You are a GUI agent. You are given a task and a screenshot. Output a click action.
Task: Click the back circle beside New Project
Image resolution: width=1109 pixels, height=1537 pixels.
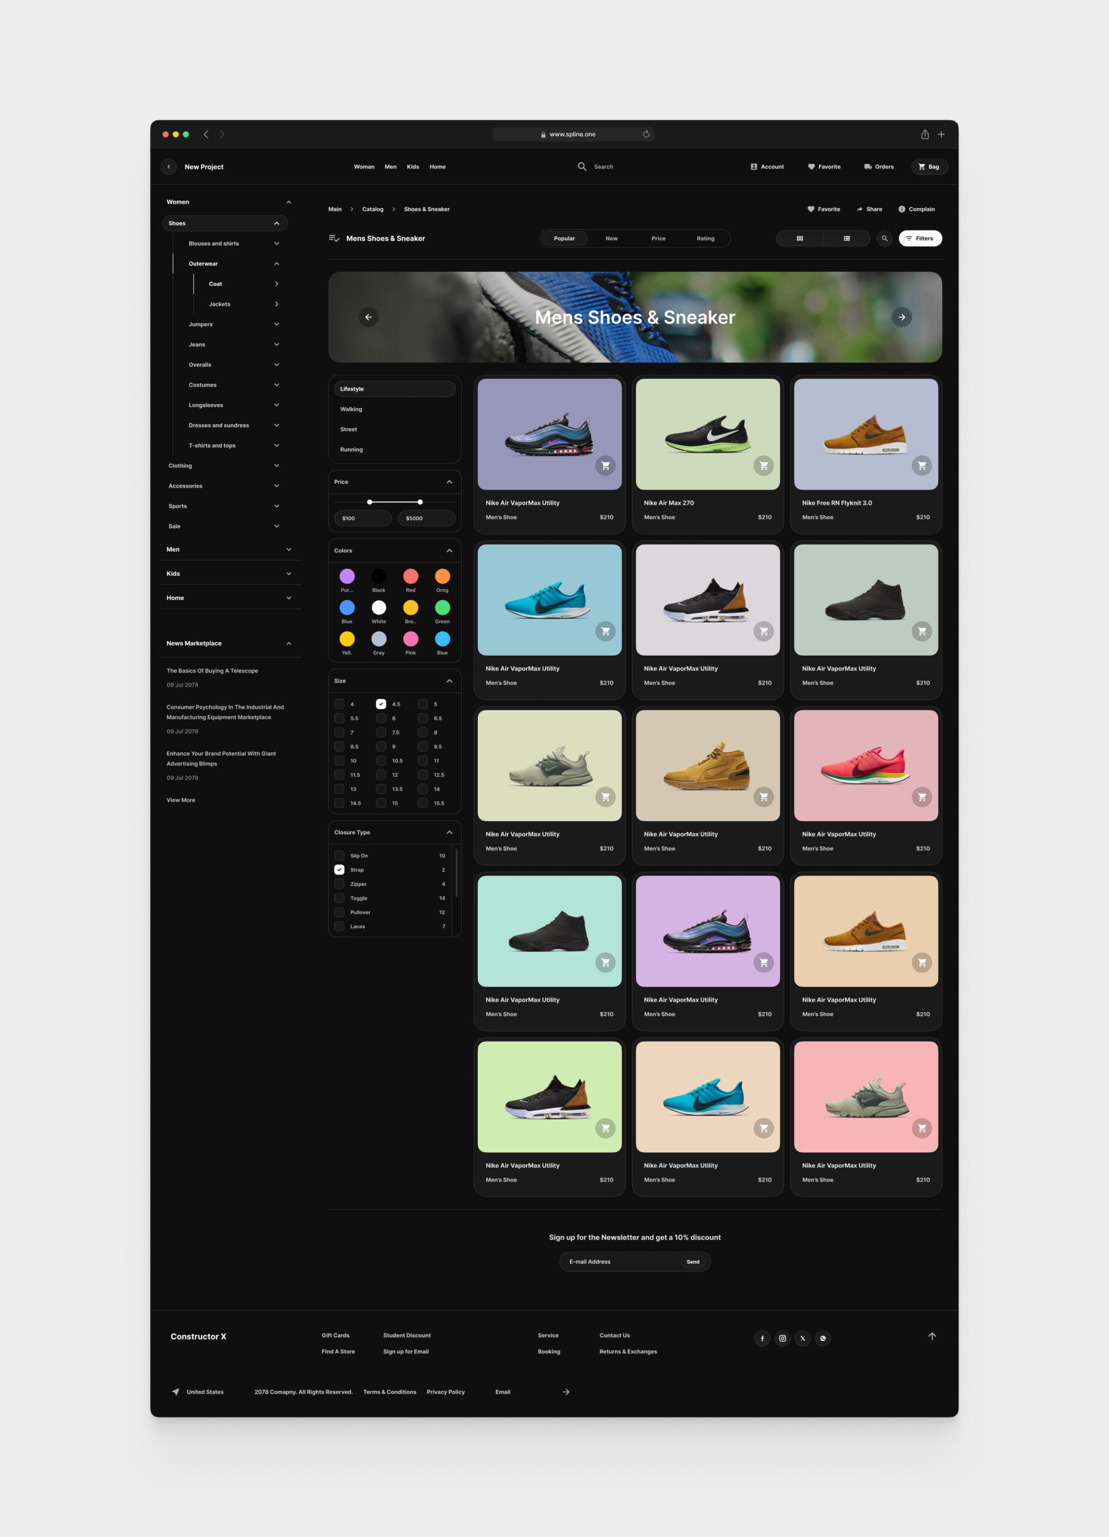(169, 167)
